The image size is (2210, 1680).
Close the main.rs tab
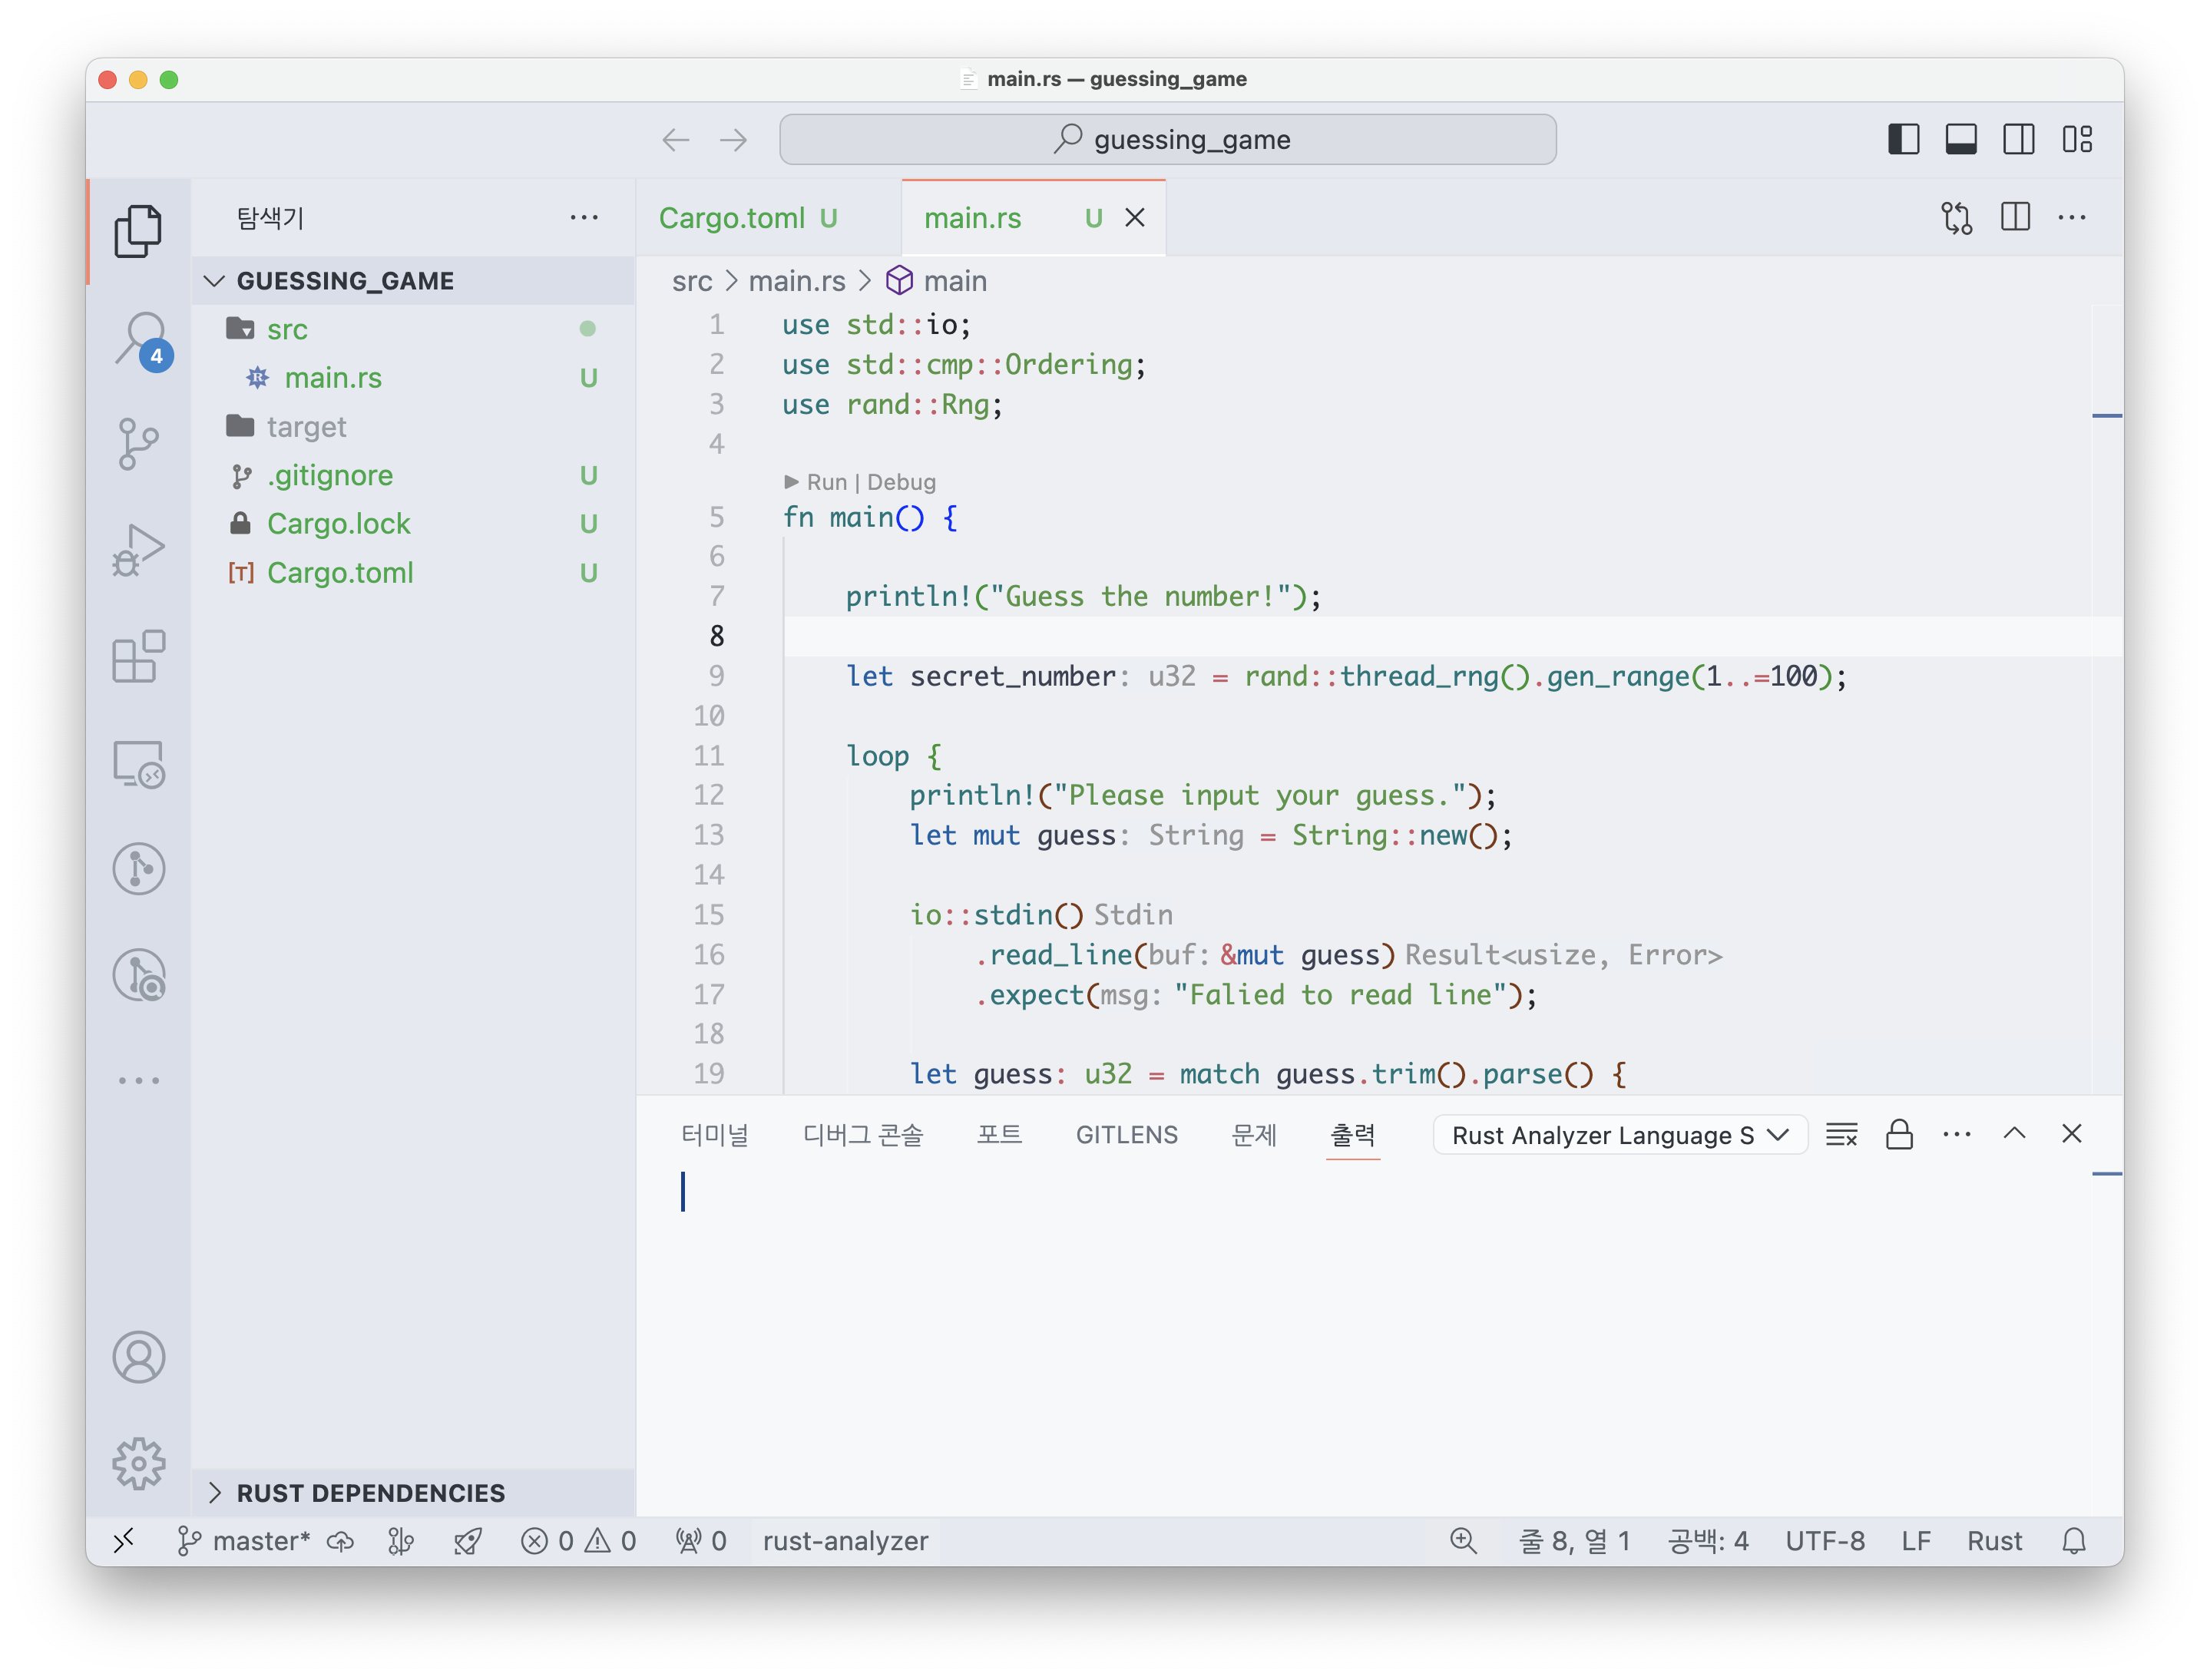1134,217
